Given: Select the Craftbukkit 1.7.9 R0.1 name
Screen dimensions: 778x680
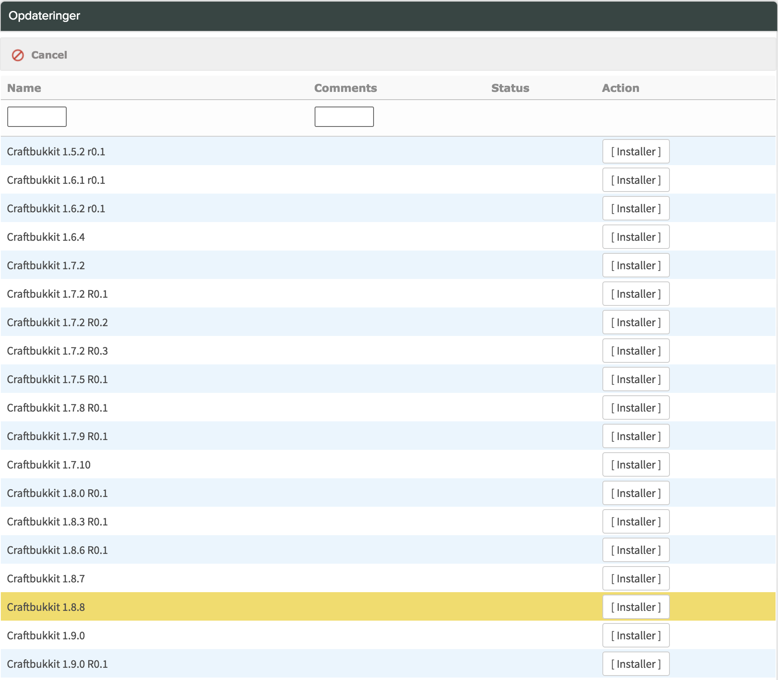Looking at the screenshot, I should point(57,436).
